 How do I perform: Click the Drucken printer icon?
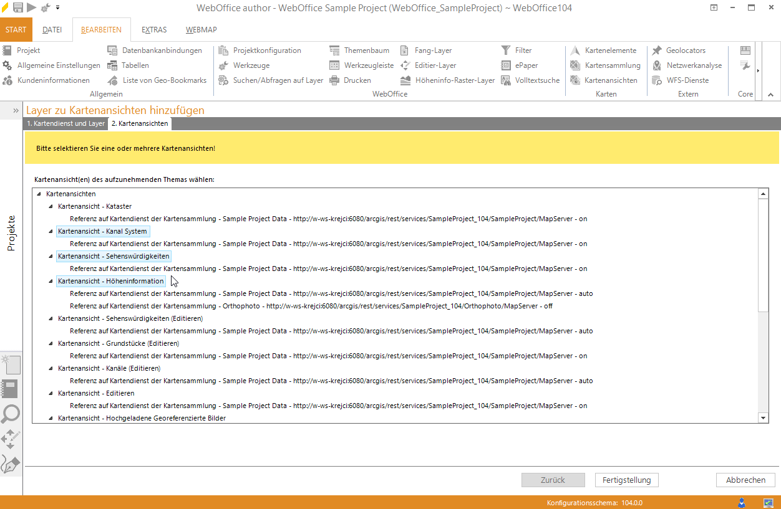point(335,80)
